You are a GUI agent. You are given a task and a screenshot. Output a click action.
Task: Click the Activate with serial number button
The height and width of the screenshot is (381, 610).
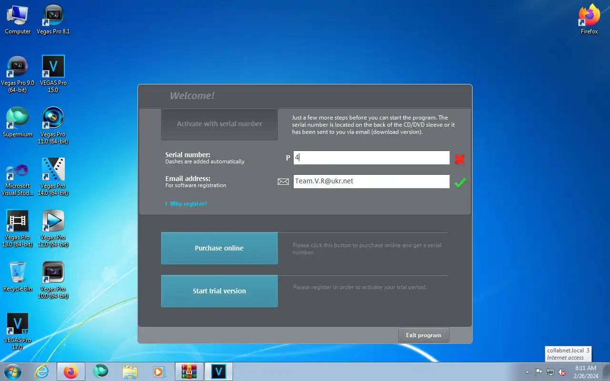click(219, 124)
